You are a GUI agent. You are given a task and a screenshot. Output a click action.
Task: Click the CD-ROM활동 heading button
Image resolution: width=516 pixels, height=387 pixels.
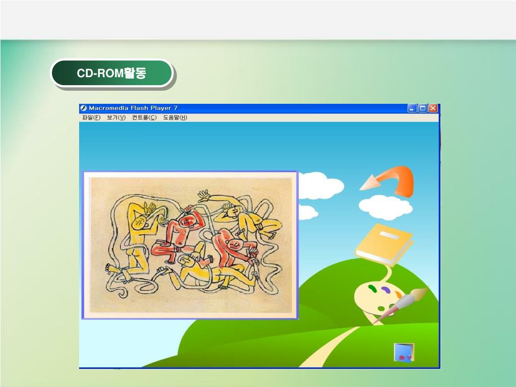pos(111,73)
